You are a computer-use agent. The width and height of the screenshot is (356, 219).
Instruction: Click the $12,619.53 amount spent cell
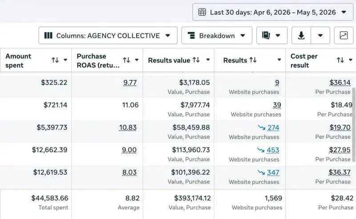pos(50,172)
